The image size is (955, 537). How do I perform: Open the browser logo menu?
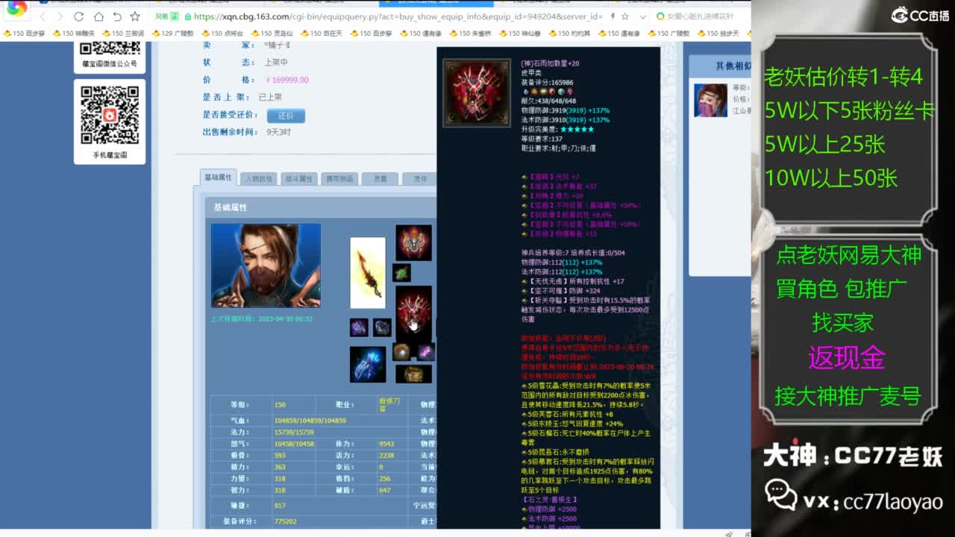[16, 9]
